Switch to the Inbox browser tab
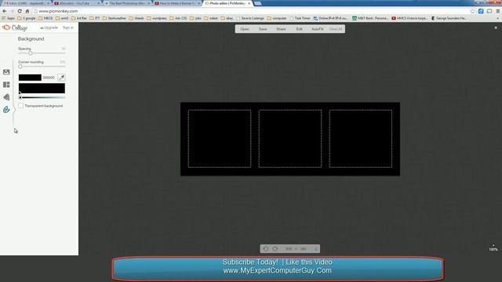This screenshot has width=502, height=282. click(x=26, y=3)
